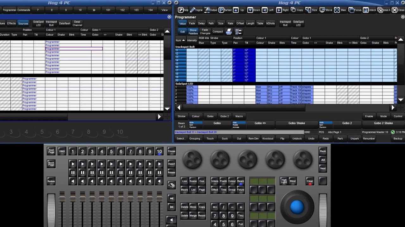Click the Record key on the console
This screenshot has width=405, height=227.
click(x=202, y=216)
